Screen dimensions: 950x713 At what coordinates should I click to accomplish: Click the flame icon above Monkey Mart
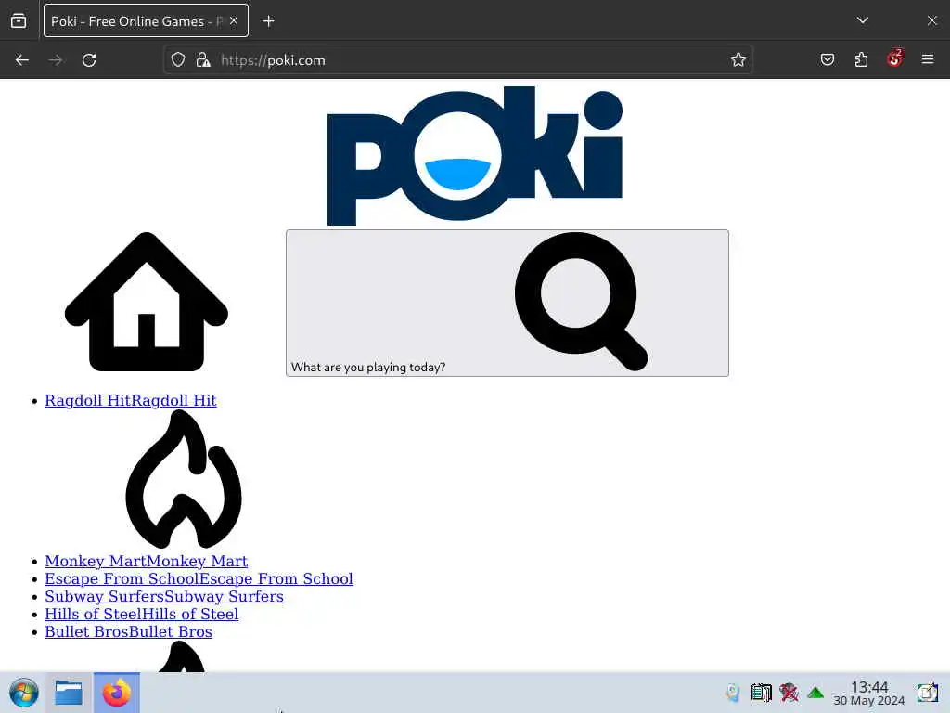pos(184,479)
